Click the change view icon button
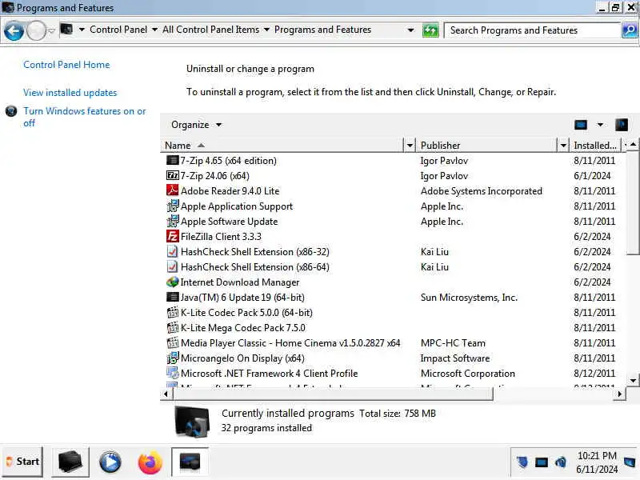 coord(581,125)
